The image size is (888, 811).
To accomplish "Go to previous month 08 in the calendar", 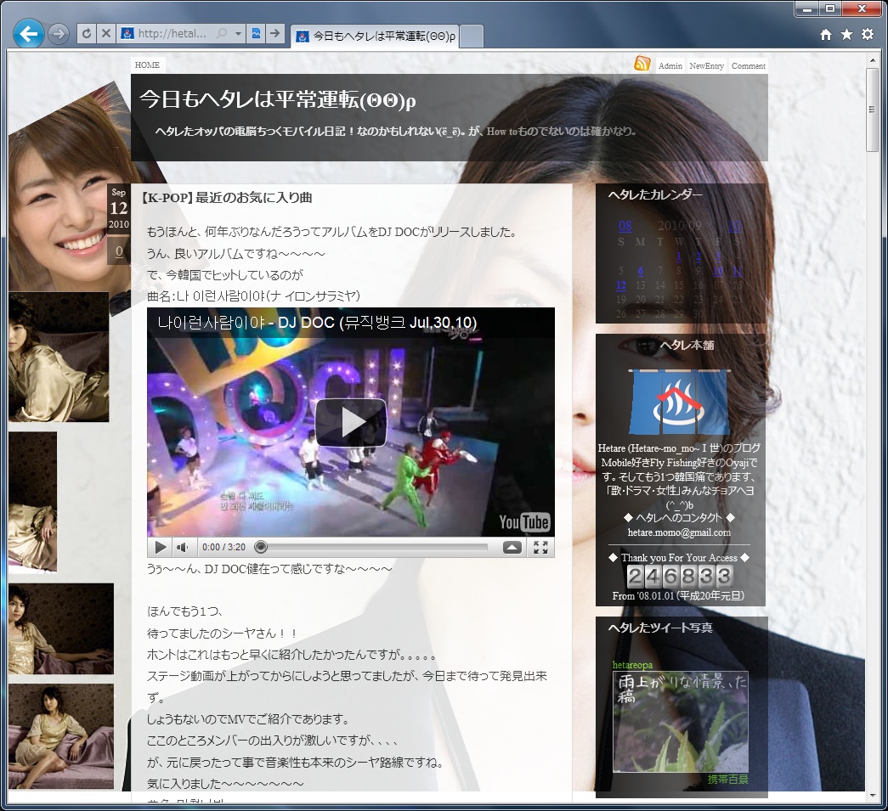I will click(625, 226).
